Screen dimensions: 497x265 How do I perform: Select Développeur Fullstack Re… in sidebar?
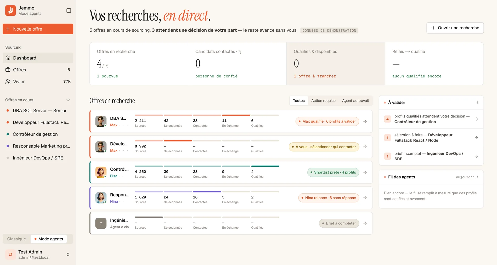tap(38, 122)
